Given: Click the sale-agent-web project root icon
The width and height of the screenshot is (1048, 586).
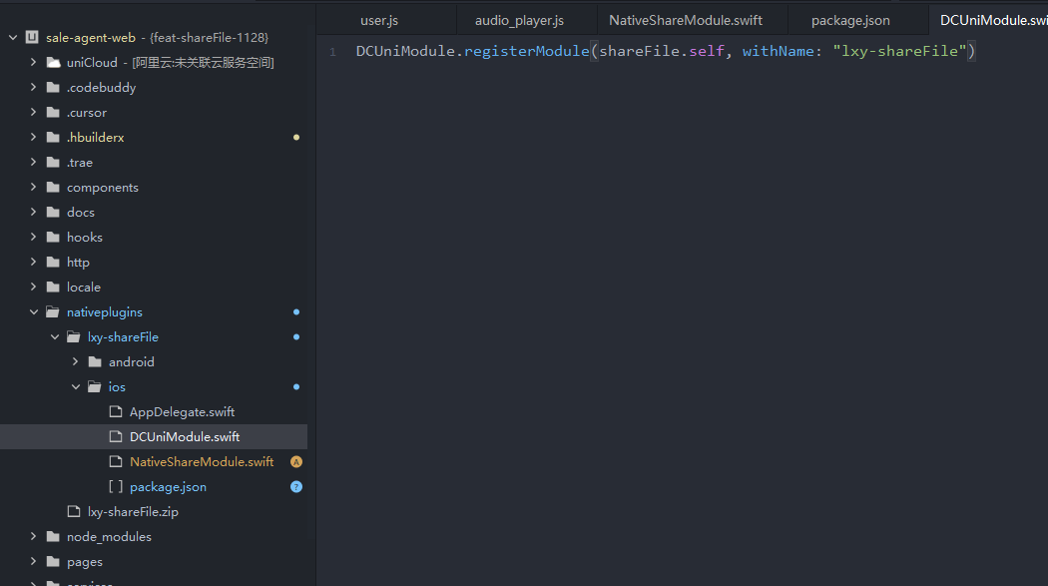Looking at the screenshot, I should click(32, 38).
